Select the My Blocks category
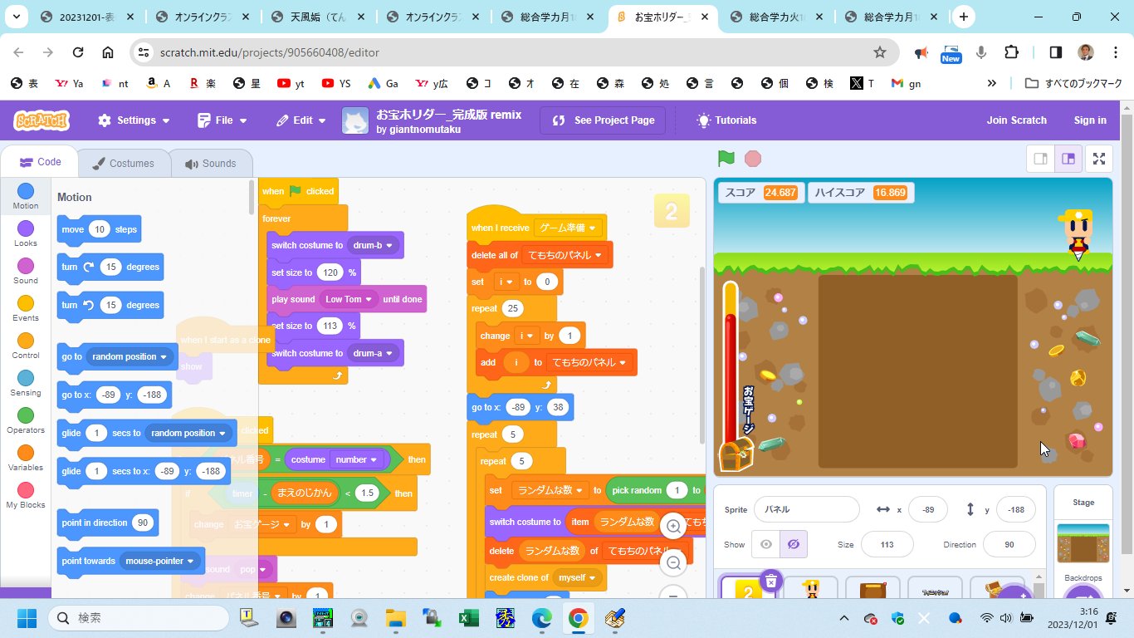 (26, 496)
